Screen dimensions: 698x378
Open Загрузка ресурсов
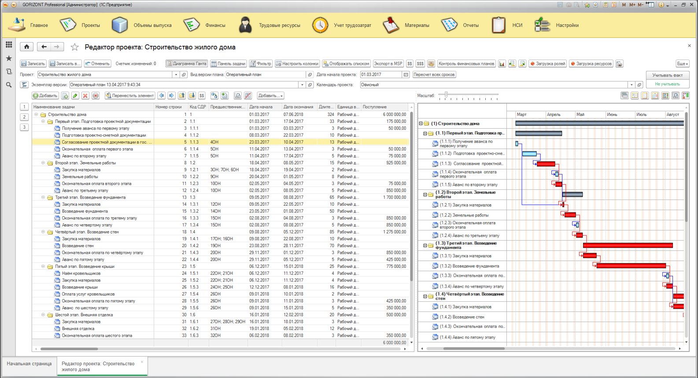[x=591, y=63]
